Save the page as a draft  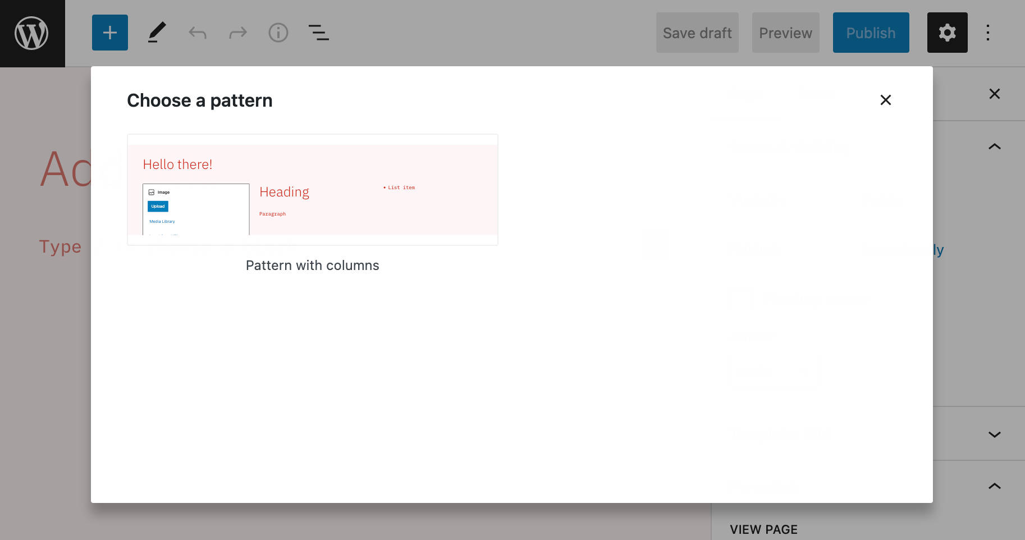coord(697,33)
